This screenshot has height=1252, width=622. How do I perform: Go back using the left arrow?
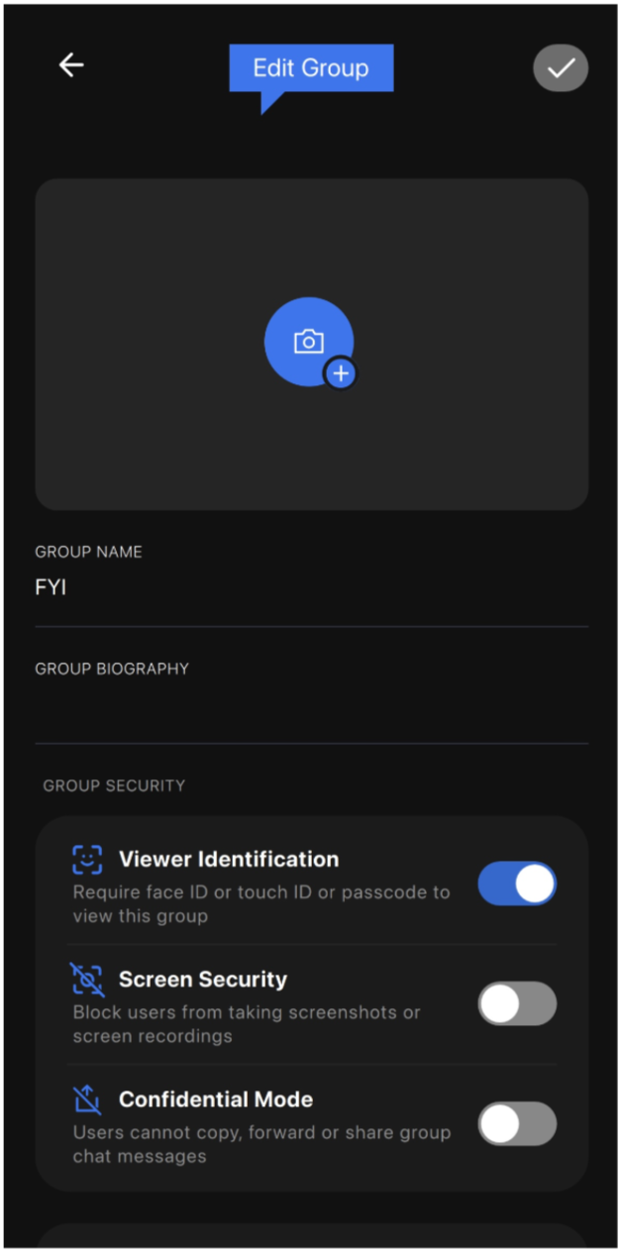[71, 65]
